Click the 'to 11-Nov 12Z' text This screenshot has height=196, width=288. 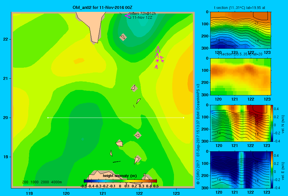140,18
